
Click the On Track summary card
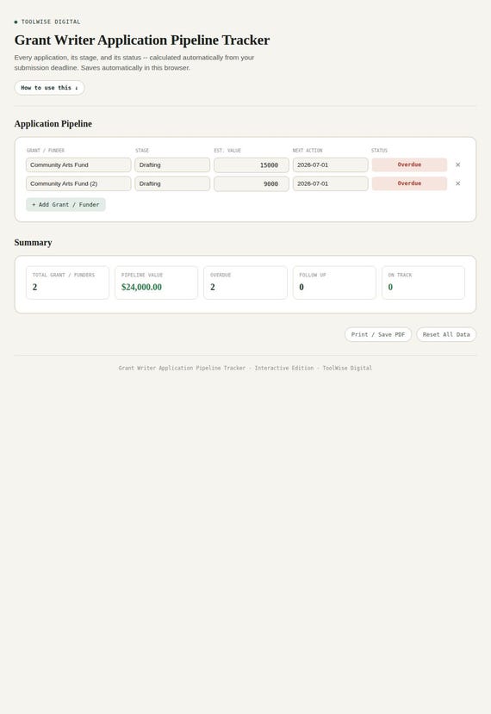click(423, 282)
